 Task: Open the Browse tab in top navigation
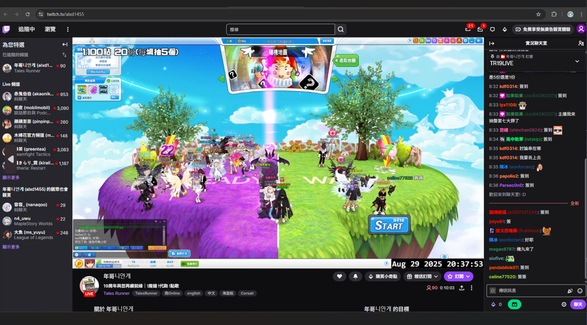[x=50, y=29]
